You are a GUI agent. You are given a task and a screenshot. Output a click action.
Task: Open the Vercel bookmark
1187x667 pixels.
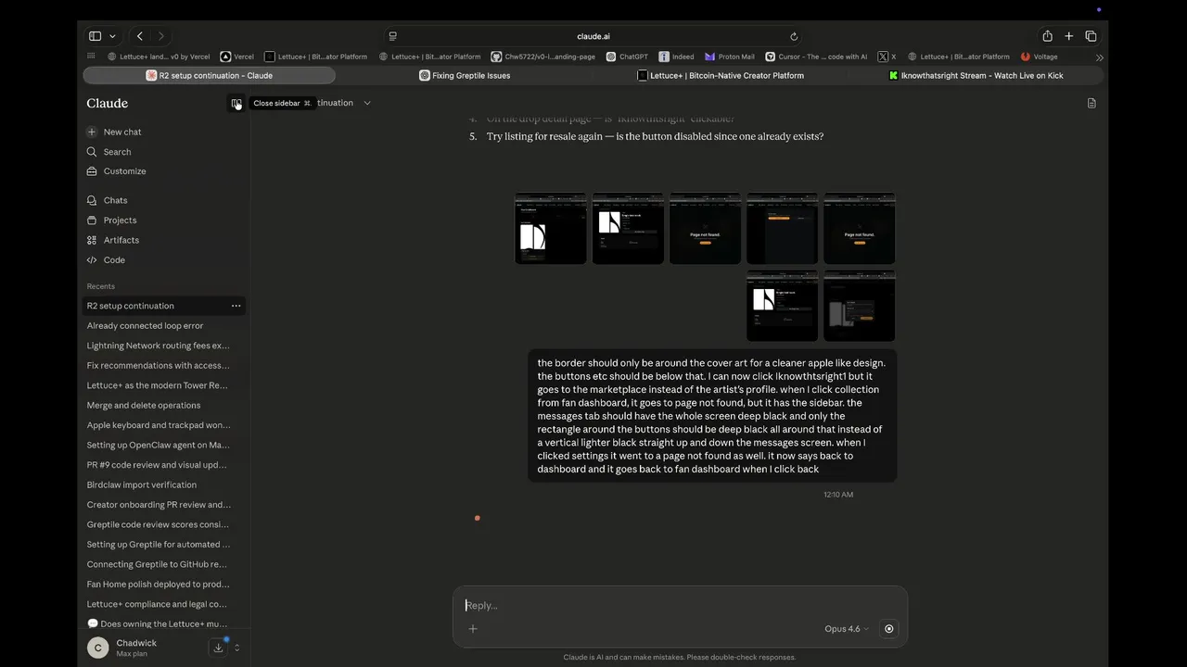(x=237, y=57)
